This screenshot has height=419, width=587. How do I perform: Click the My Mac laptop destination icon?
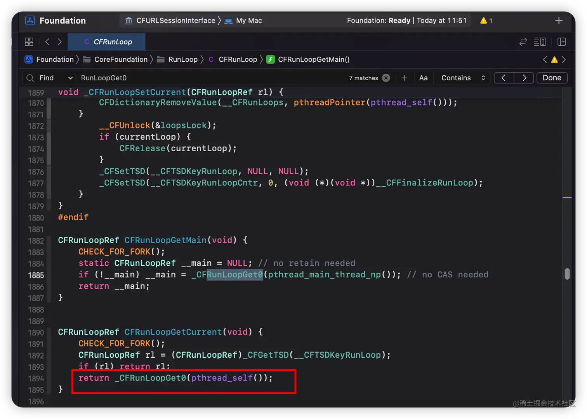point(229,21)
